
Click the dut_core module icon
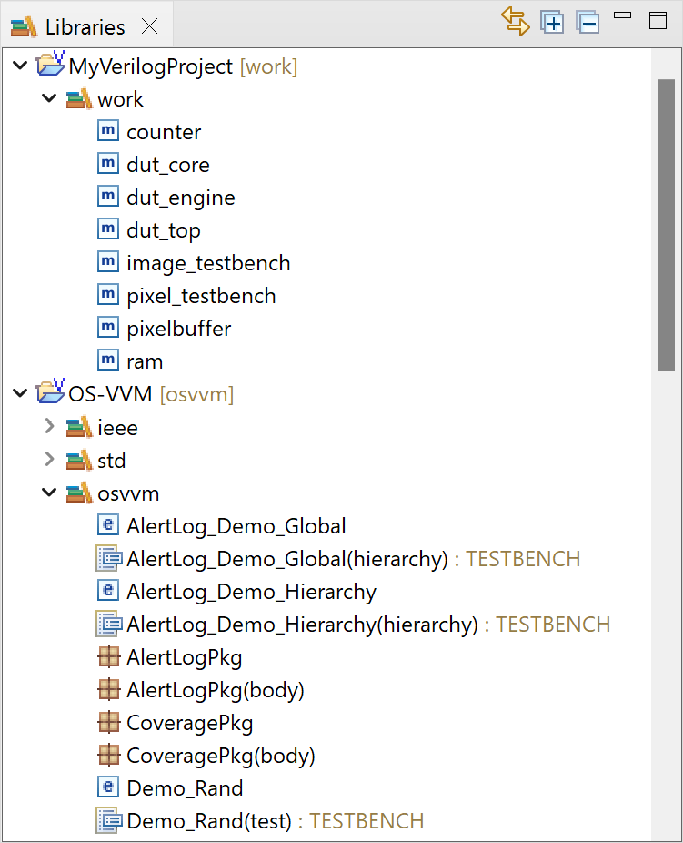coord(108,164)
